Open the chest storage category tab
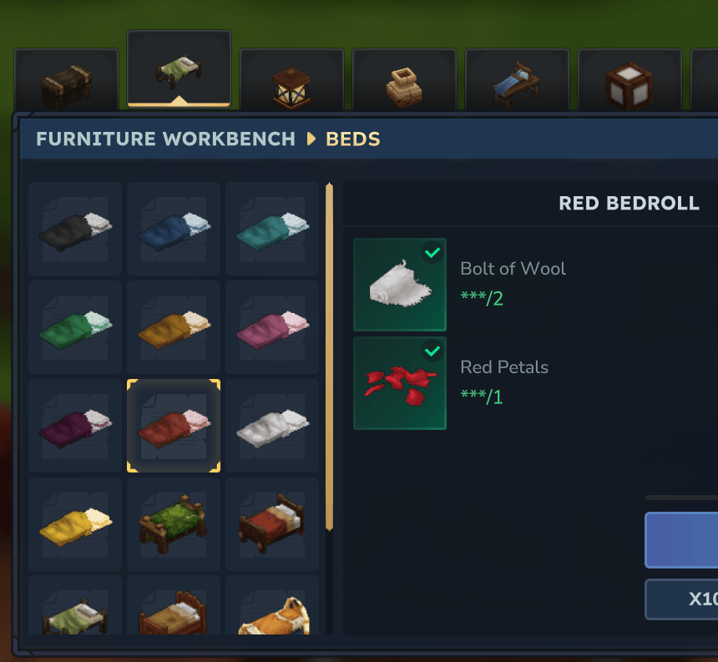This screenshot has height=662, width=718. 67,80
